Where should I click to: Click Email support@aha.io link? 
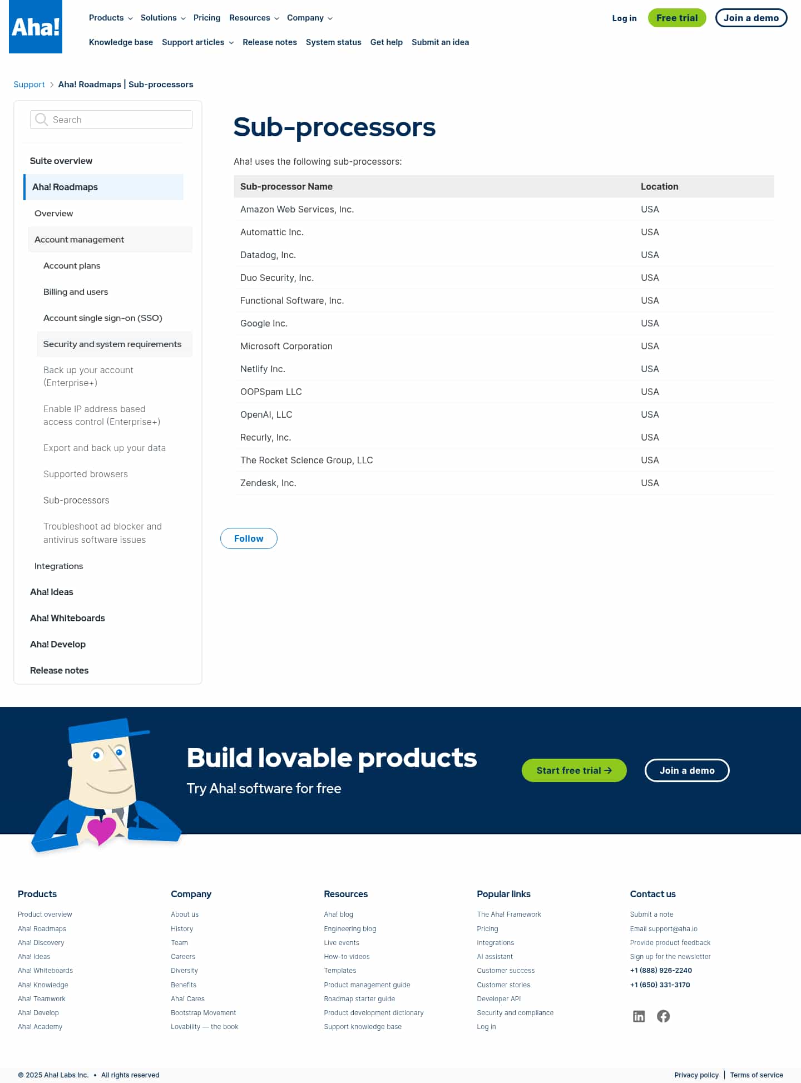[664, 929]
